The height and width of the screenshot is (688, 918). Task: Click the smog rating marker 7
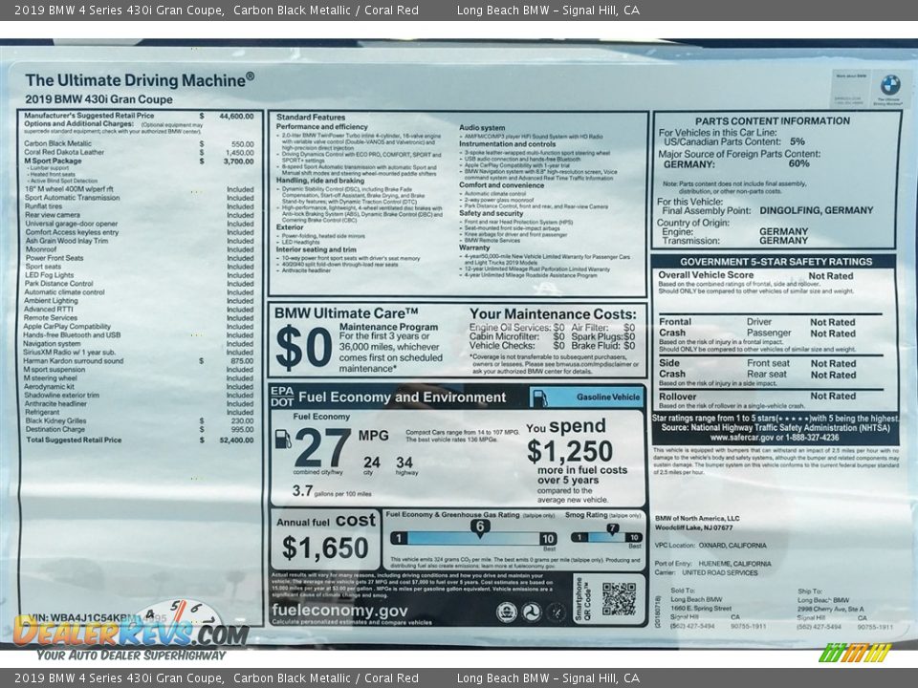pos(612,528)
